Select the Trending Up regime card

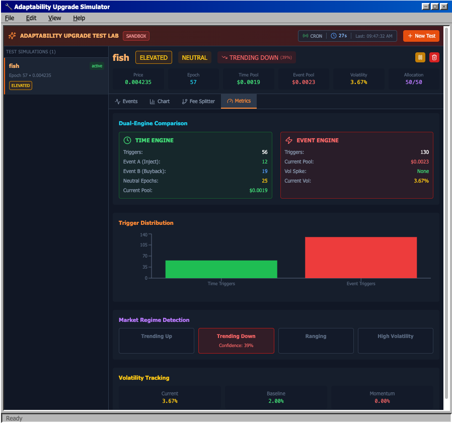pyautogui.click(x=157, y=341)
